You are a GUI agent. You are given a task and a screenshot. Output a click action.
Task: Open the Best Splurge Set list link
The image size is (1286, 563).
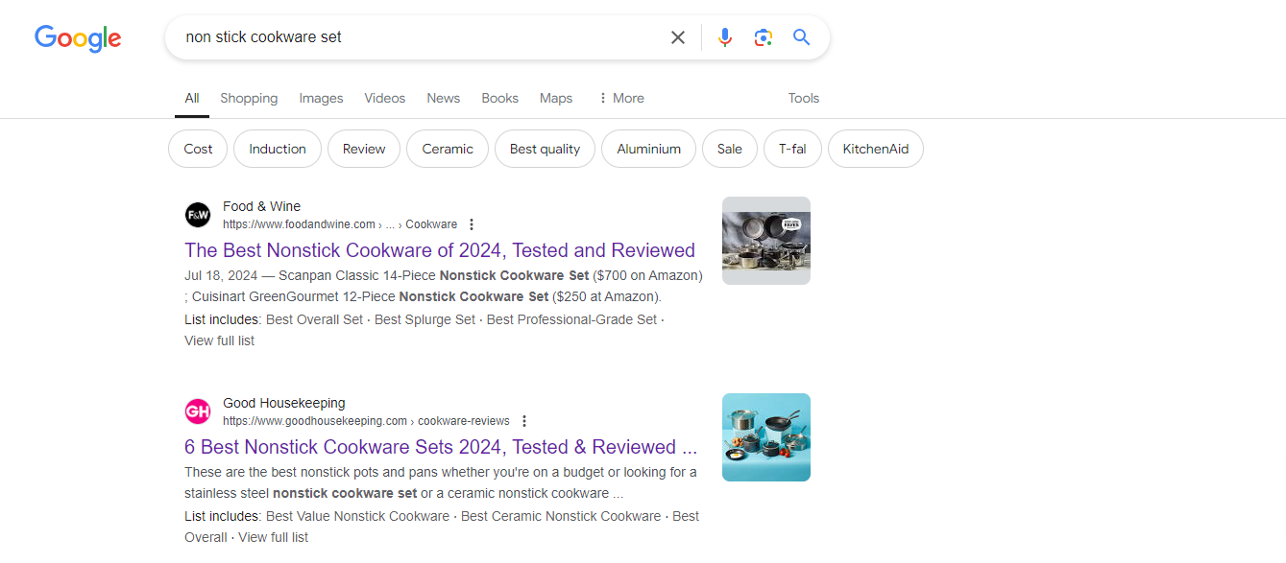pos(425,319)
